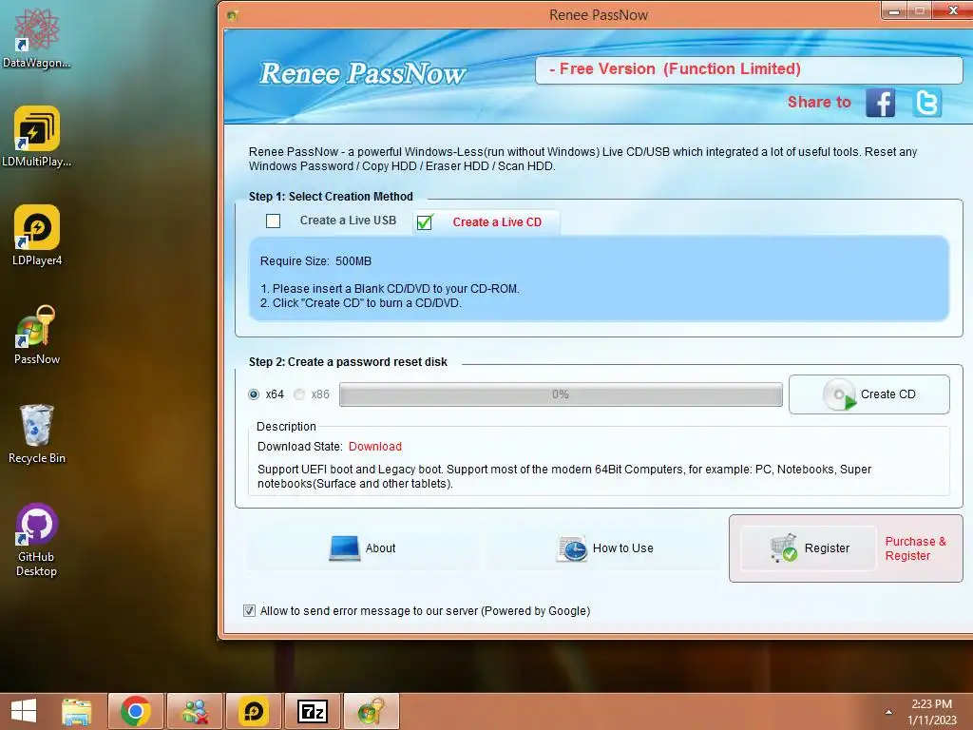
Task: Open the About dialog
Action: tap(362, 548)
